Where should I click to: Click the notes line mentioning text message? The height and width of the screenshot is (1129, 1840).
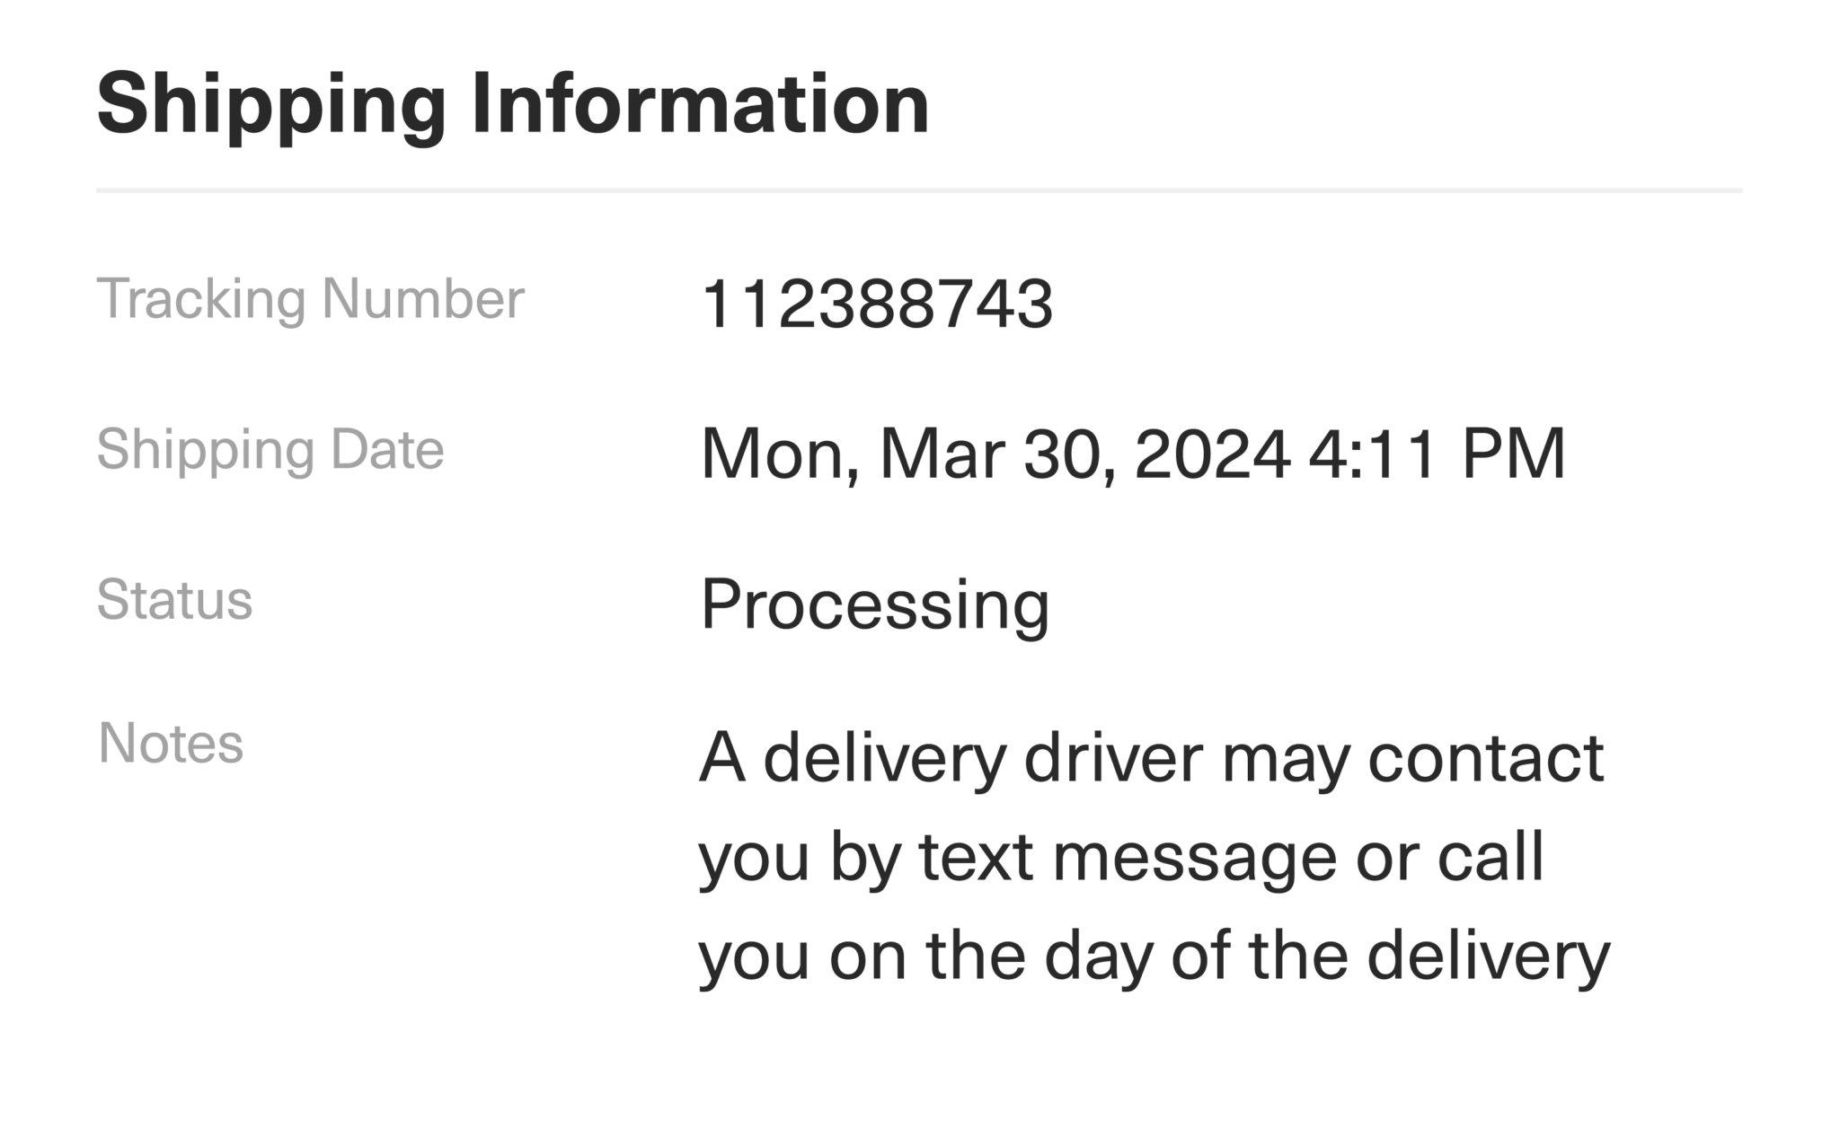point(1120,858)
